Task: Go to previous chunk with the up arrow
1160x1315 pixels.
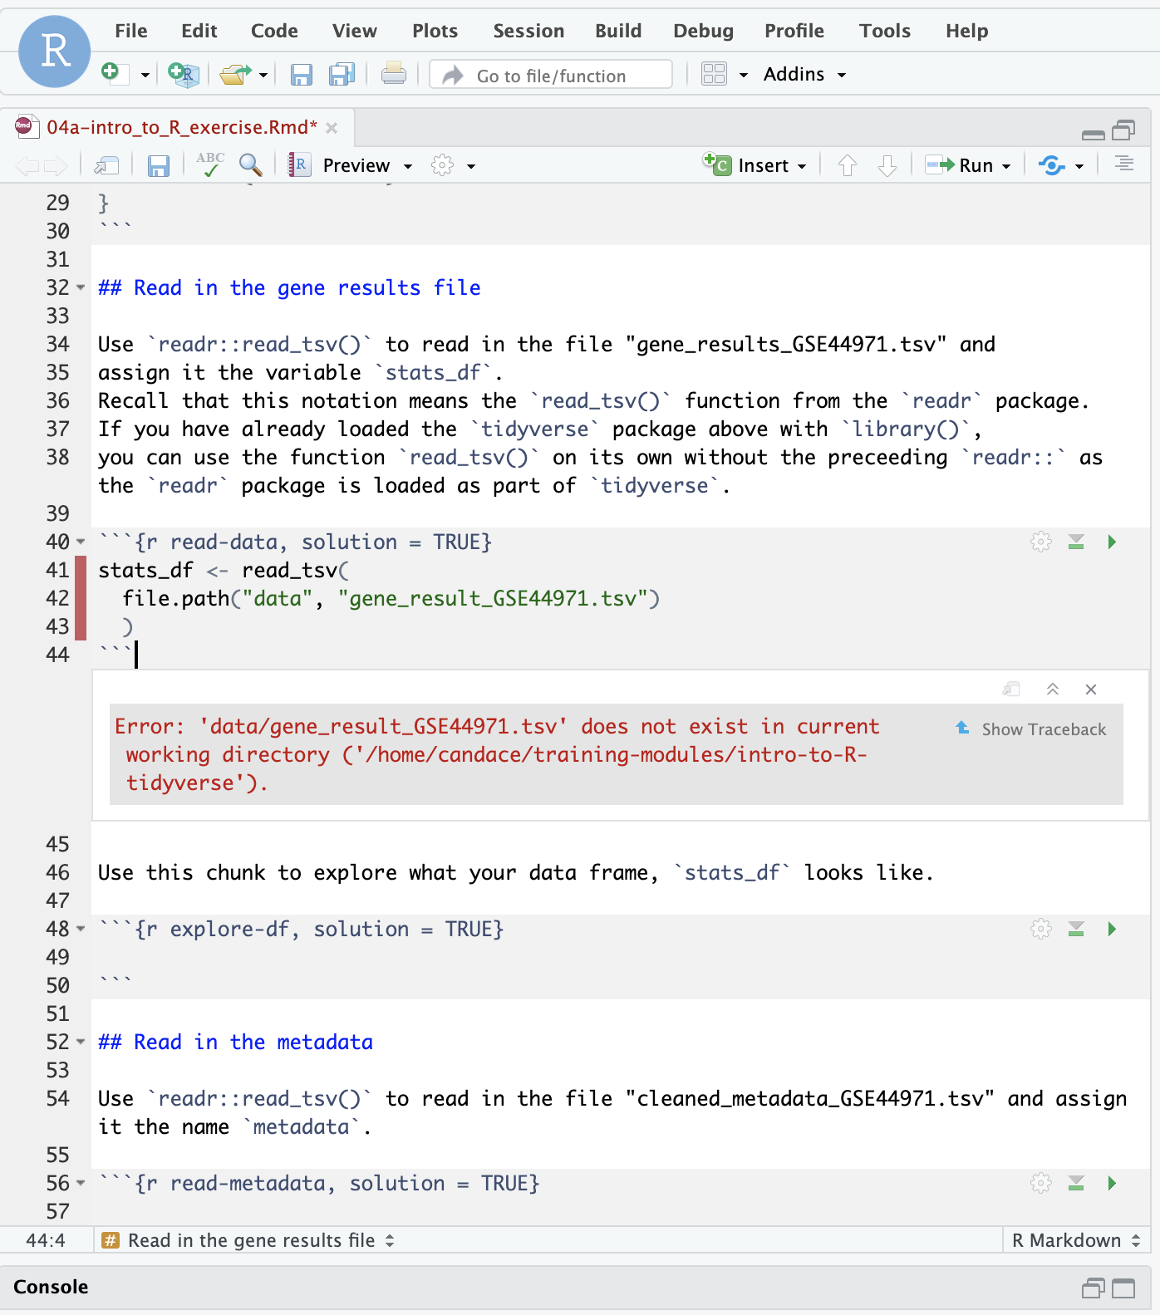Action: [847, 165]
